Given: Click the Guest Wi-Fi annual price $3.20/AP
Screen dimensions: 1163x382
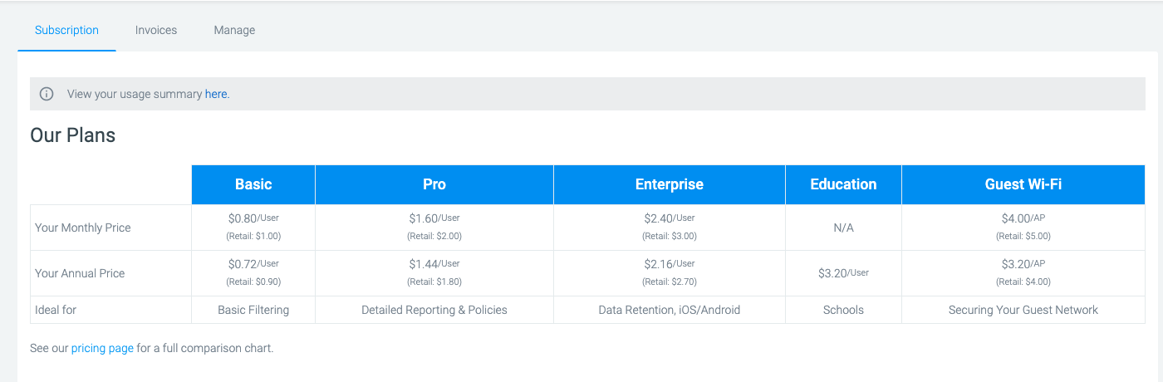Looking at the screenshot, I should [1023, 264].
